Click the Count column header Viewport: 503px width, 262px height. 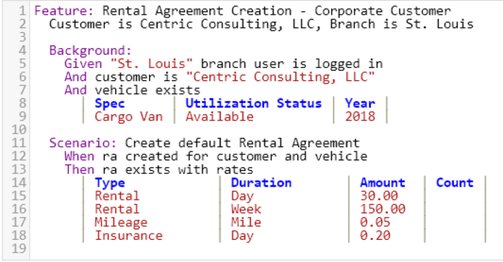point(454,183)
